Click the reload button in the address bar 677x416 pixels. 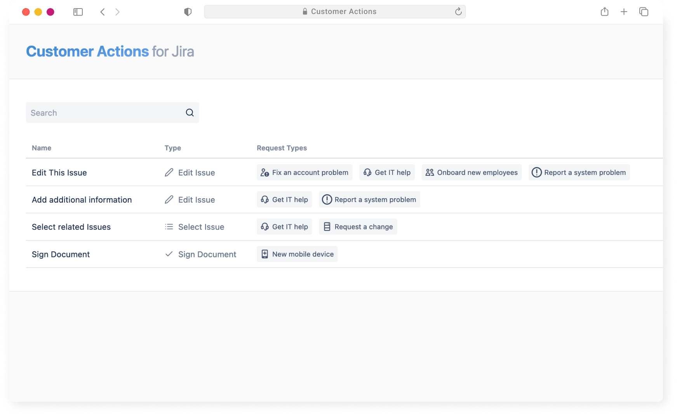[458, 11]
